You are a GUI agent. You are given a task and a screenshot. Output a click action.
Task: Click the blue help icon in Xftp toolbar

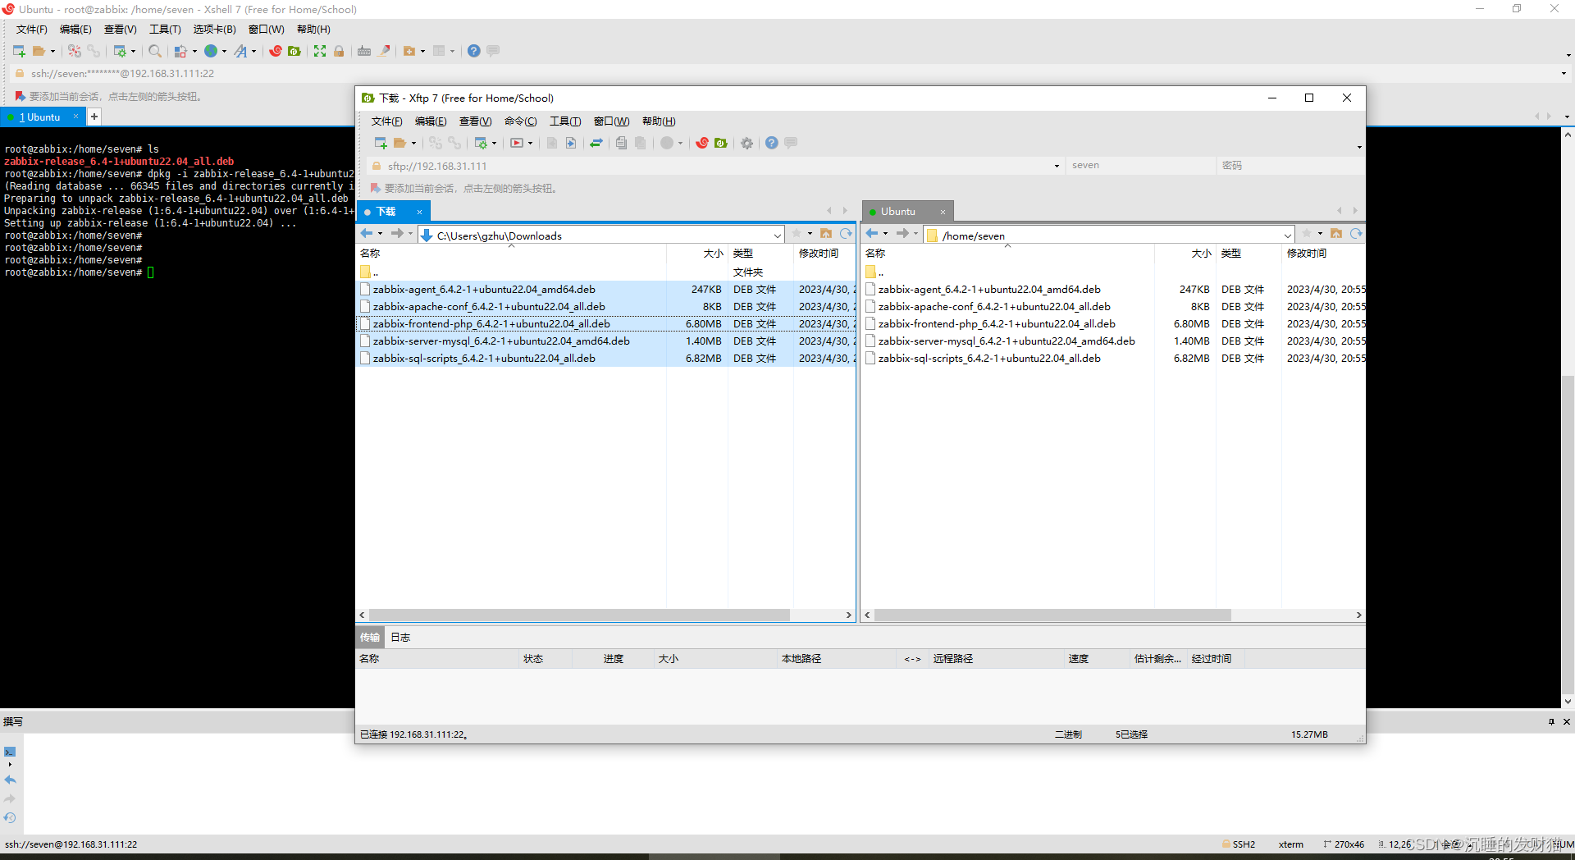(772, 143)
